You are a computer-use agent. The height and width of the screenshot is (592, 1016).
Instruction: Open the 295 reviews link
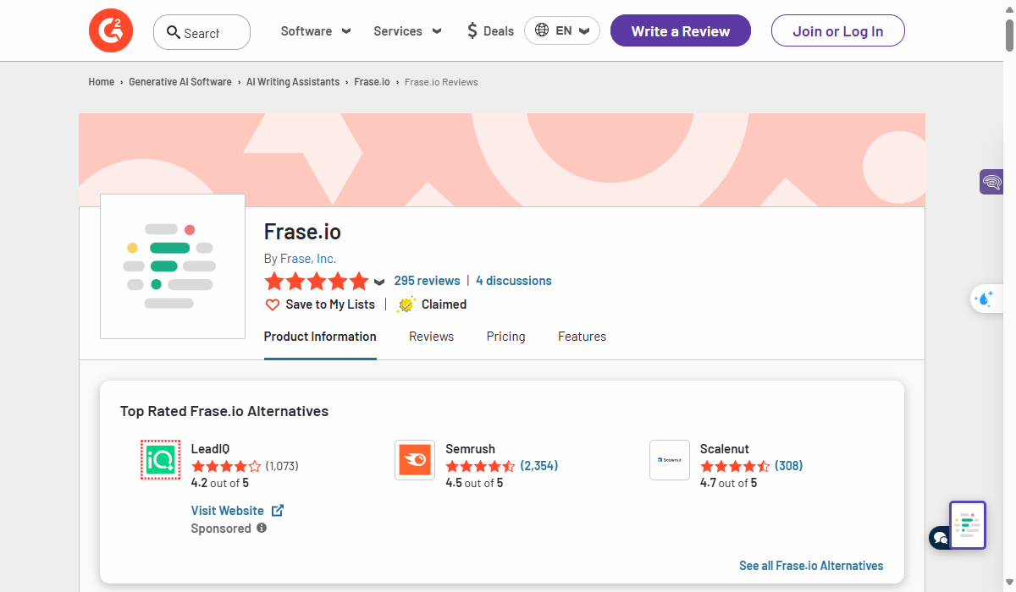(427, 281)
